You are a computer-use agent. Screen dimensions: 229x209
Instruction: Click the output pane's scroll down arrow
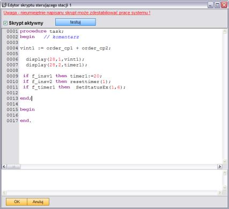pos(225,187)
